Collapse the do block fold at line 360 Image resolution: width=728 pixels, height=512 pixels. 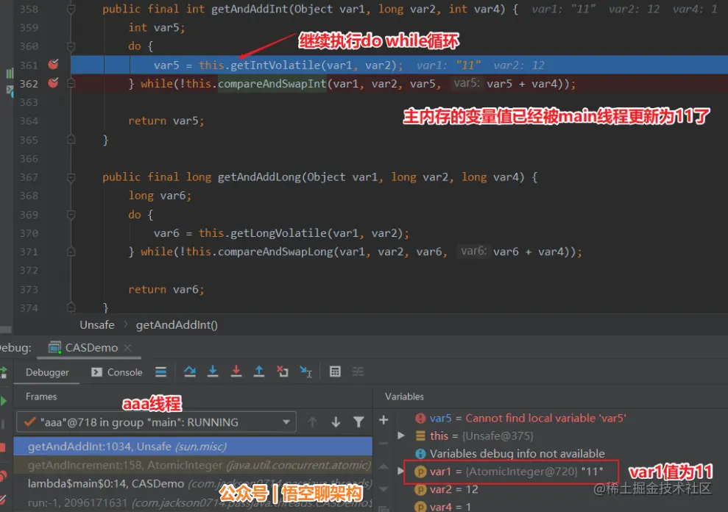tap(71, 46)
